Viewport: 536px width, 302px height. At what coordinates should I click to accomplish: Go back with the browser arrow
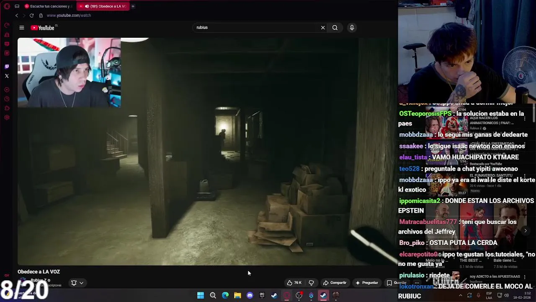point(17,16)
